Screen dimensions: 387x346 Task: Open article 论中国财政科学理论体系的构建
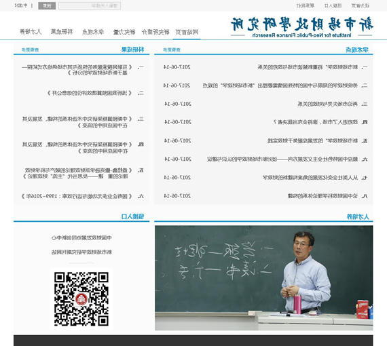click(x=322, y=196)
